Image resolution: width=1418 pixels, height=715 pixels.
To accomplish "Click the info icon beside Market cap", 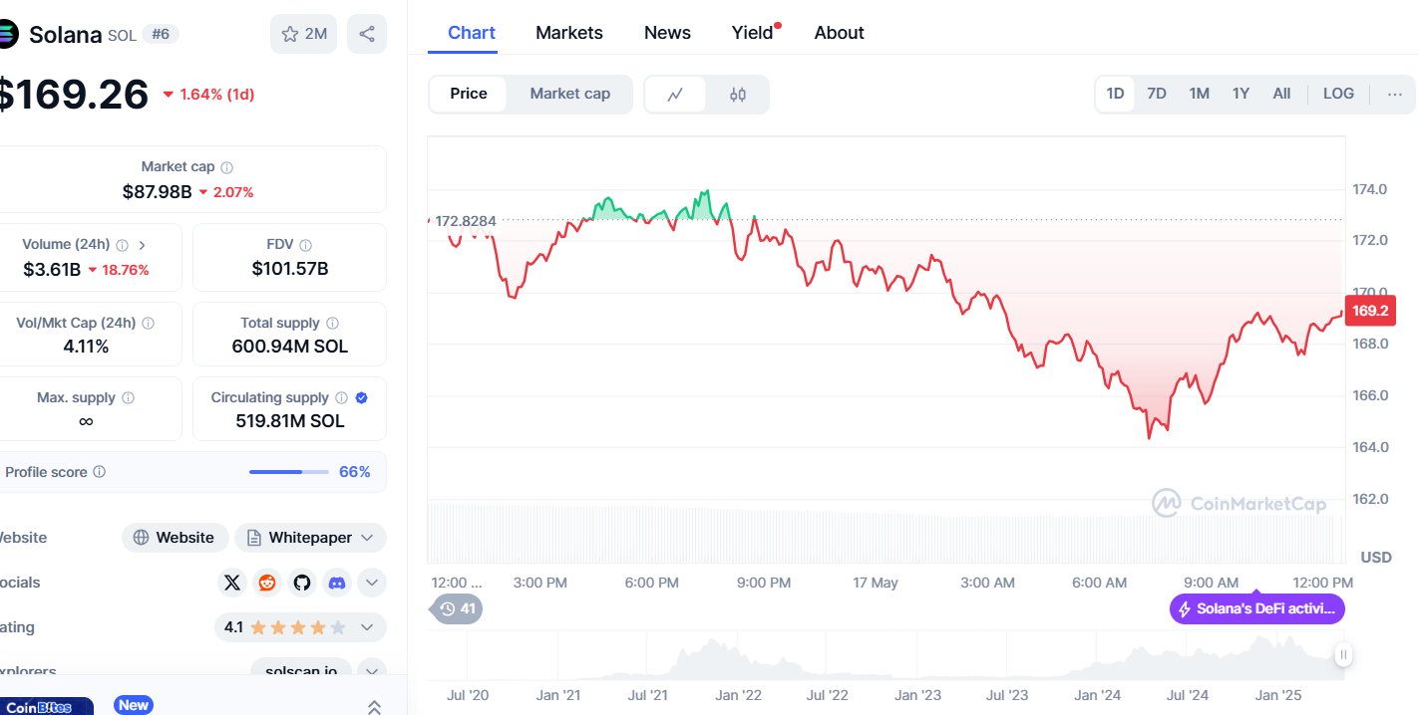I will tap(227, 168).
